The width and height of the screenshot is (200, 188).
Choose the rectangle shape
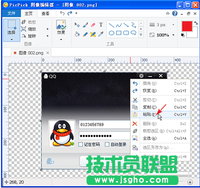(x=118, y=33)
